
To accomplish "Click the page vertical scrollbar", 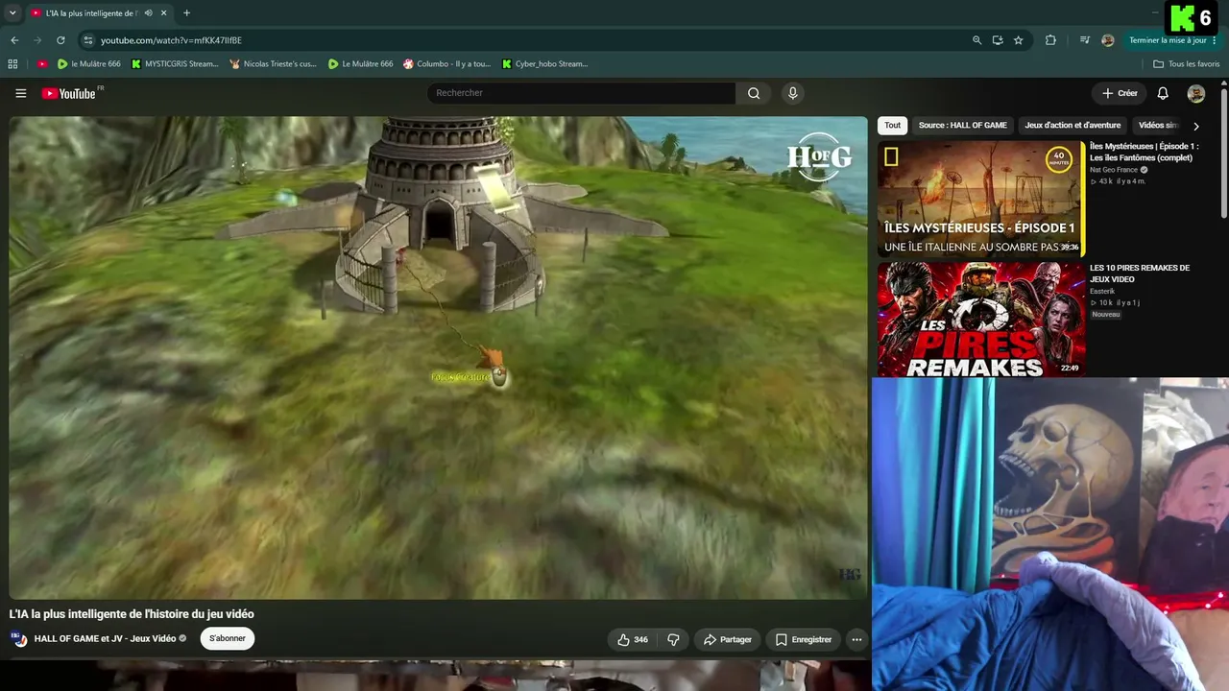I will (1223, 154).
